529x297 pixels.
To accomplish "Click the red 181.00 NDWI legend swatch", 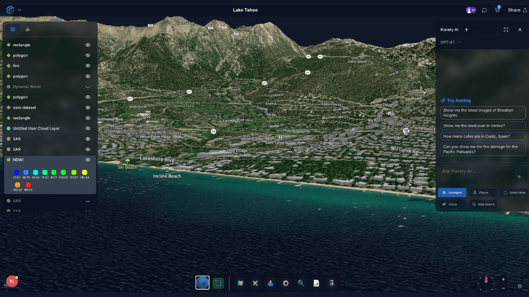I will (28, 185).
